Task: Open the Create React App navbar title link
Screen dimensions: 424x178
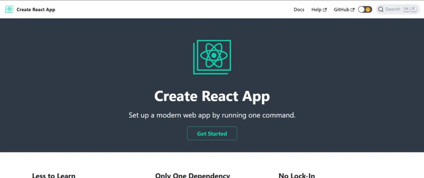Action: 36,10
